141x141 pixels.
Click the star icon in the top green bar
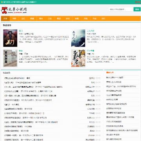(x=2, y=2)
